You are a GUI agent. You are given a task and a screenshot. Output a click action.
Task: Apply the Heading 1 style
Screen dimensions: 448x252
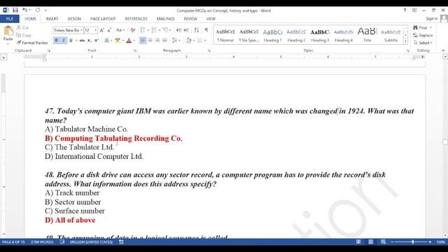(x=272, y=35)
